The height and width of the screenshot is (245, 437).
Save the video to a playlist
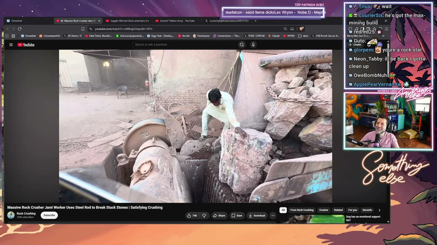click(x=237, y=216)
